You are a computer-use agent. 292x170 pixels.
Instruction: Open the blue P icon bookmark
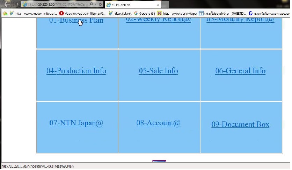pyautogui.click(x=270, y=13)
